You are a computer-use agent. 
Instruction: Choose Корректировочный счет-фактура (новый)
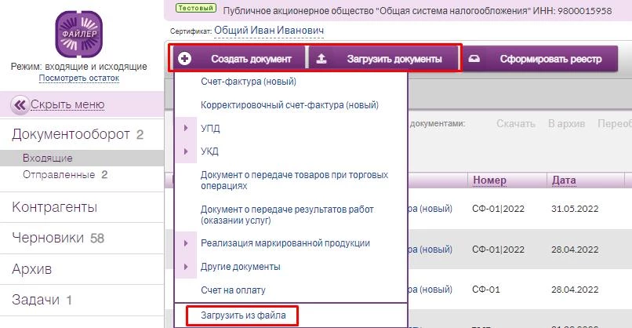click(x=289, y=104)
